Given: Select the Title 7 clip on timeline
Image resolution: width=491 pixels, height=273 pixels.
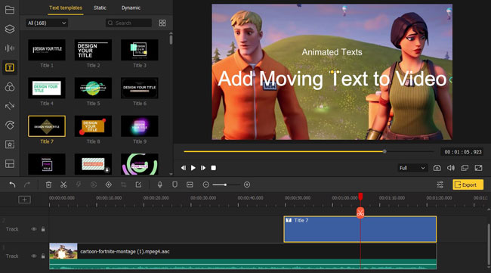Looking at the screenshot, I should (x=360, y=229).
